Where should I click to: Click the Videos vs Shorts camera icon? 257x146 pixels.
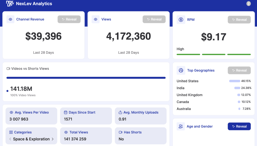pos(8,68)
